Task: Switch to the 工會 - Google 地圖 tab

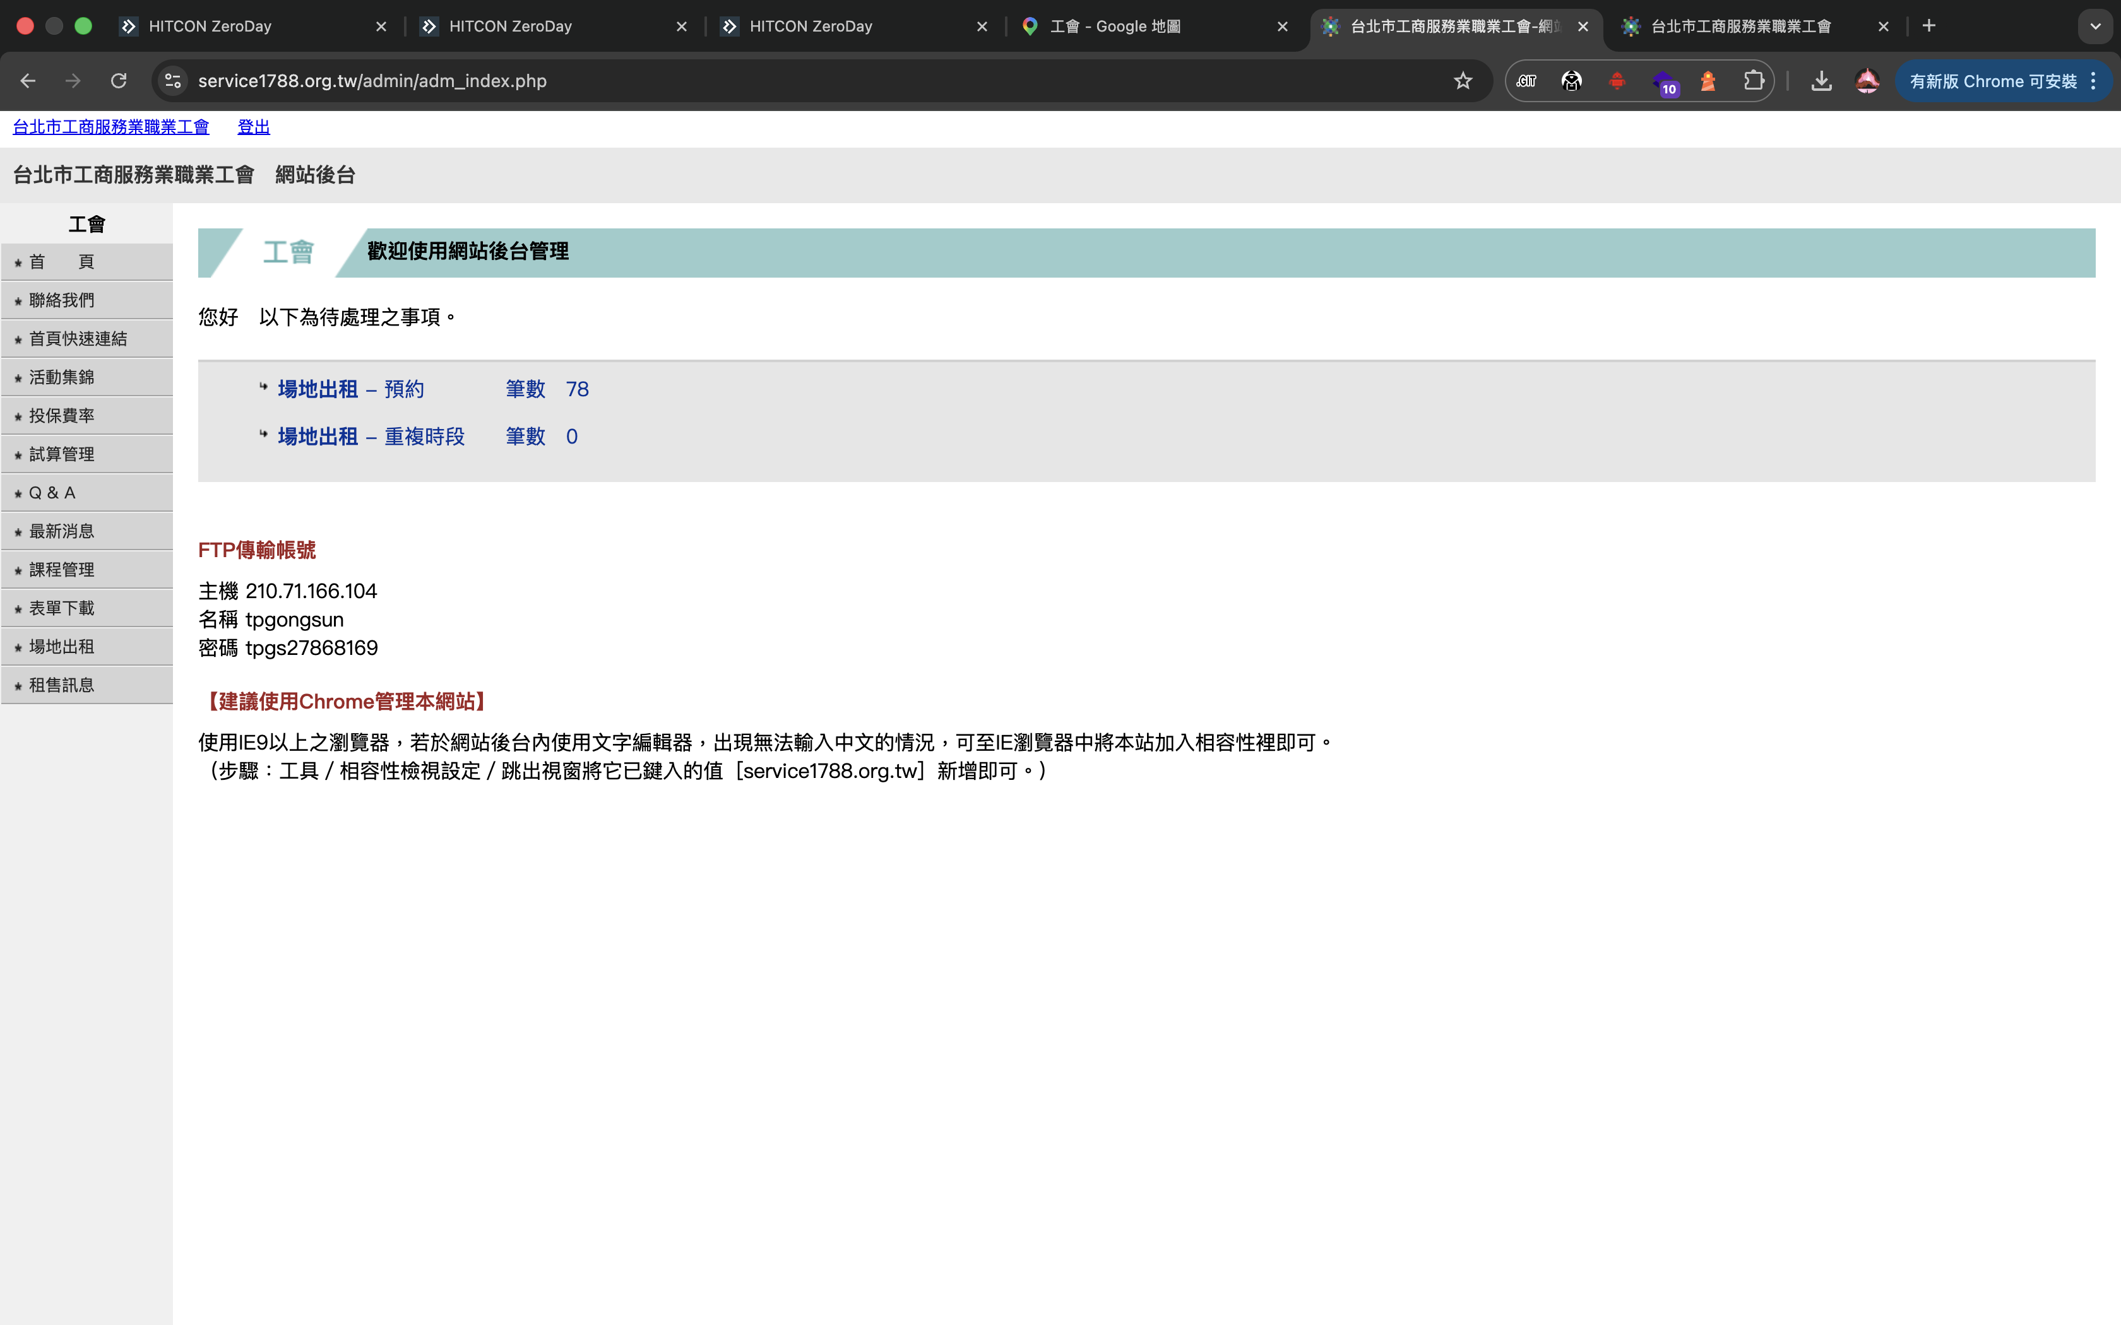Action: click(1155, 26)
